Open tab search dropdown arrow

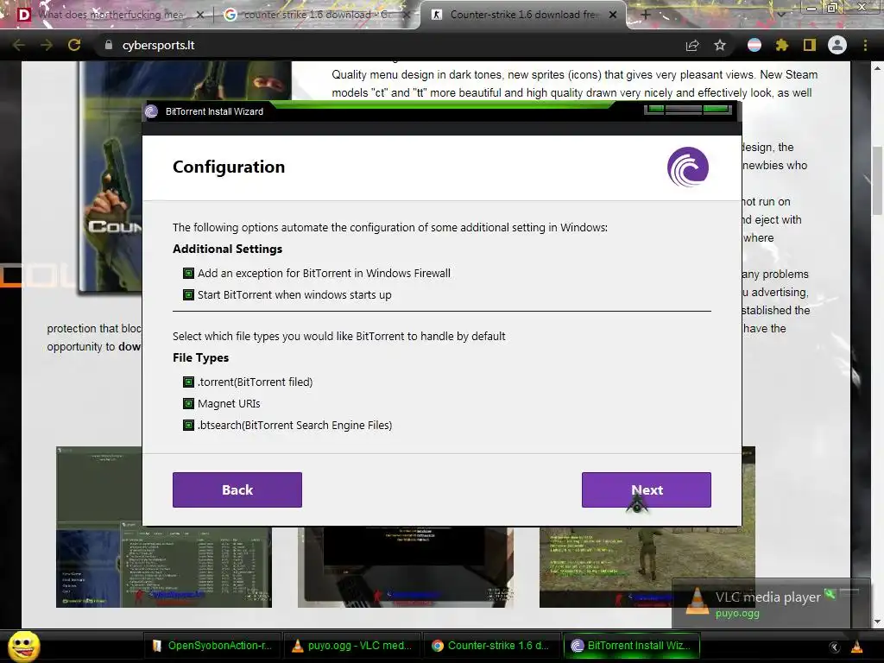click(x=780, y=14)
